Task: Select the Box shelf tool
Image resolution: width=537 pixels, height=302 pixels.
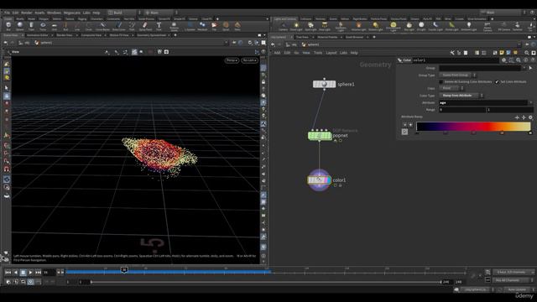Action: tap(8, 26)
